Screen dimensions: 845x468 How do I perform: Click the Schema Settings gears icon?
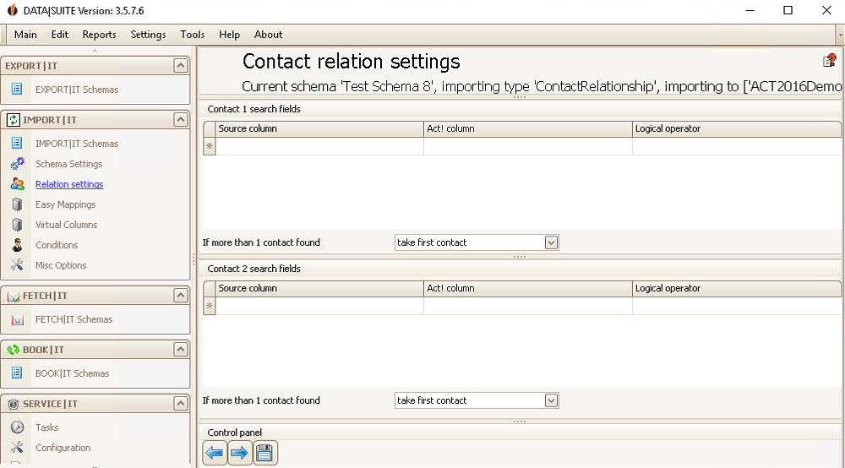[x=17, y=163]
